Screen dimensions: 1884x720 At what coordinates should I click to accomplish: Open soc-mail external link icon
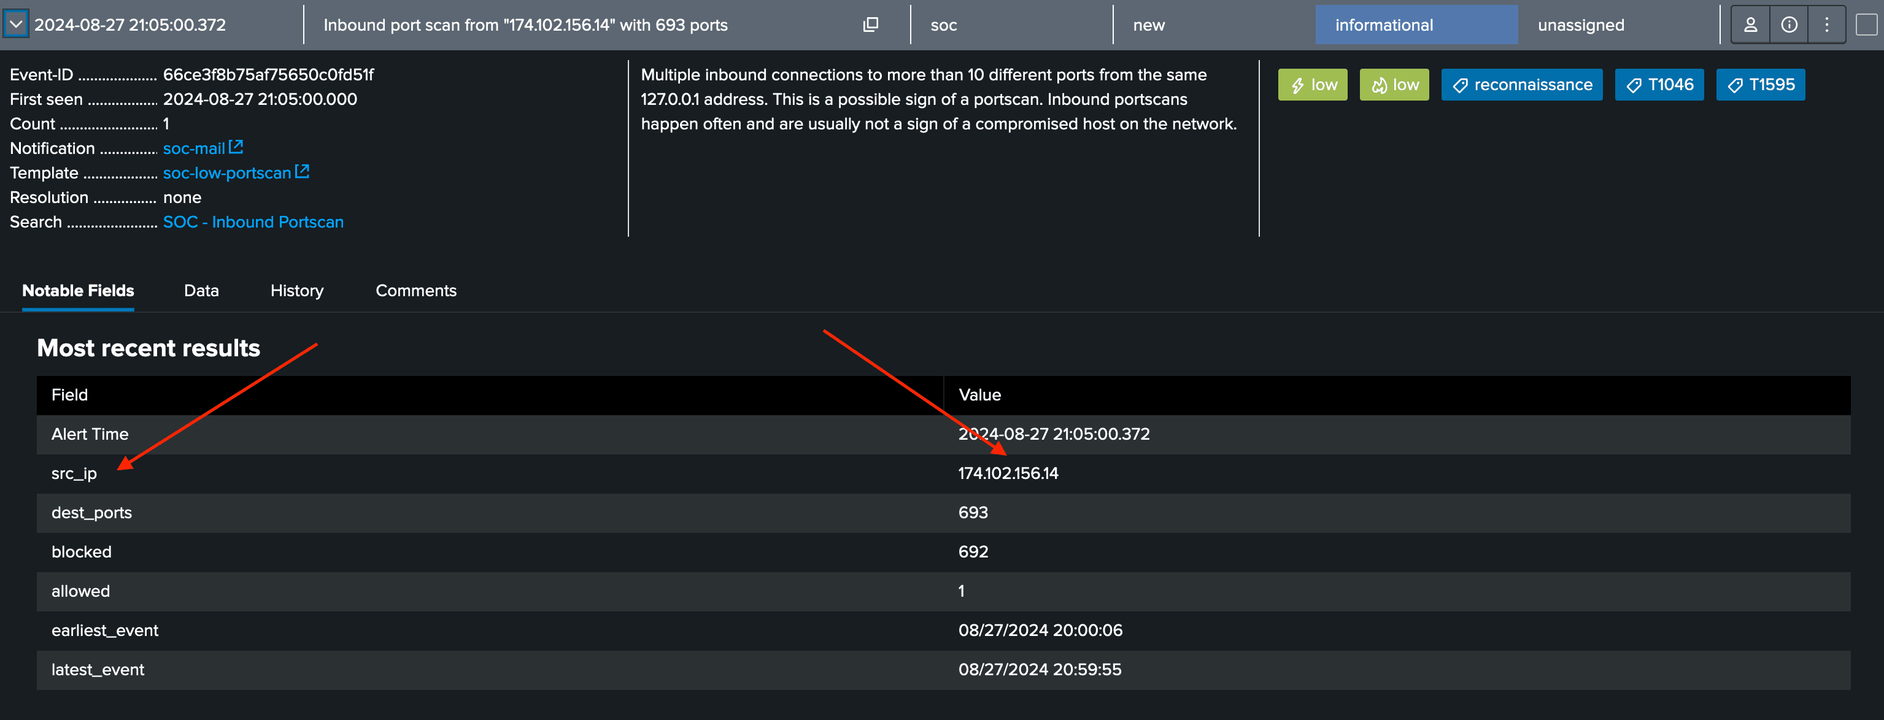(236, 148)
